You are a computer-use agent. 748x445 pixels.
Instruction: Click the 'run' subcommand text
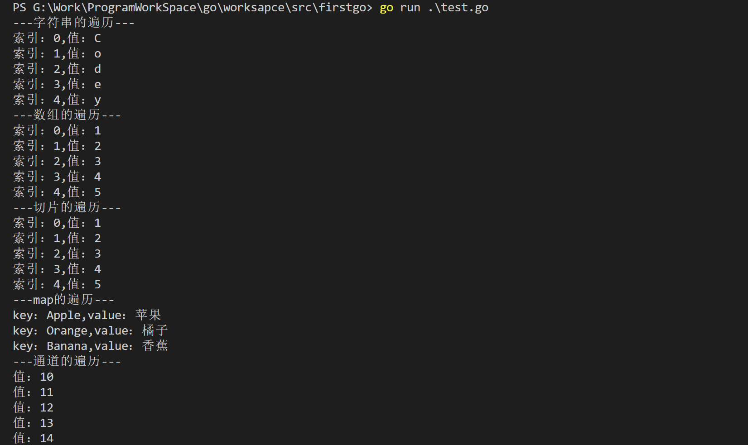click(x=410, y=8)
